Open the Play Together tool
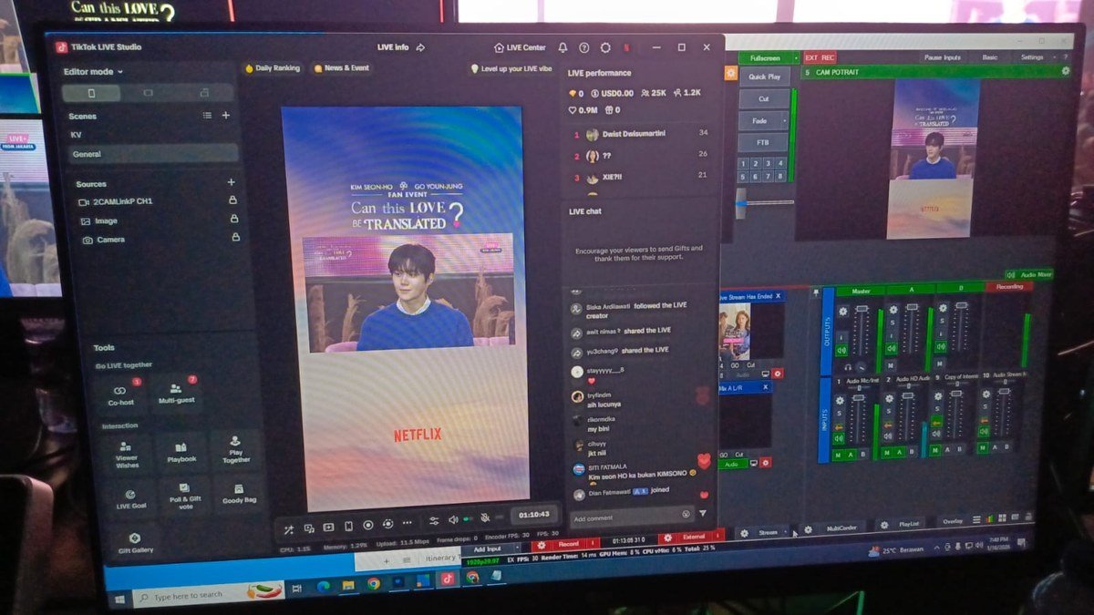This screenshot has height=615, width=1094. tap(235, 448)
